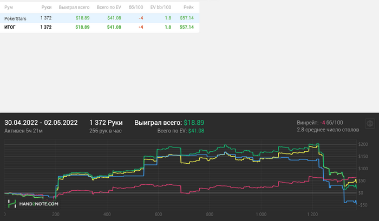This screenshot has width=379, height=221.
Task: Click the $200 y-axis label
Action: 363,144
